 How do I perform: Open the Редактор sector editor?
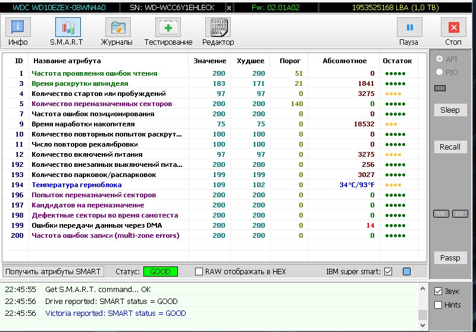click(218, 32)
